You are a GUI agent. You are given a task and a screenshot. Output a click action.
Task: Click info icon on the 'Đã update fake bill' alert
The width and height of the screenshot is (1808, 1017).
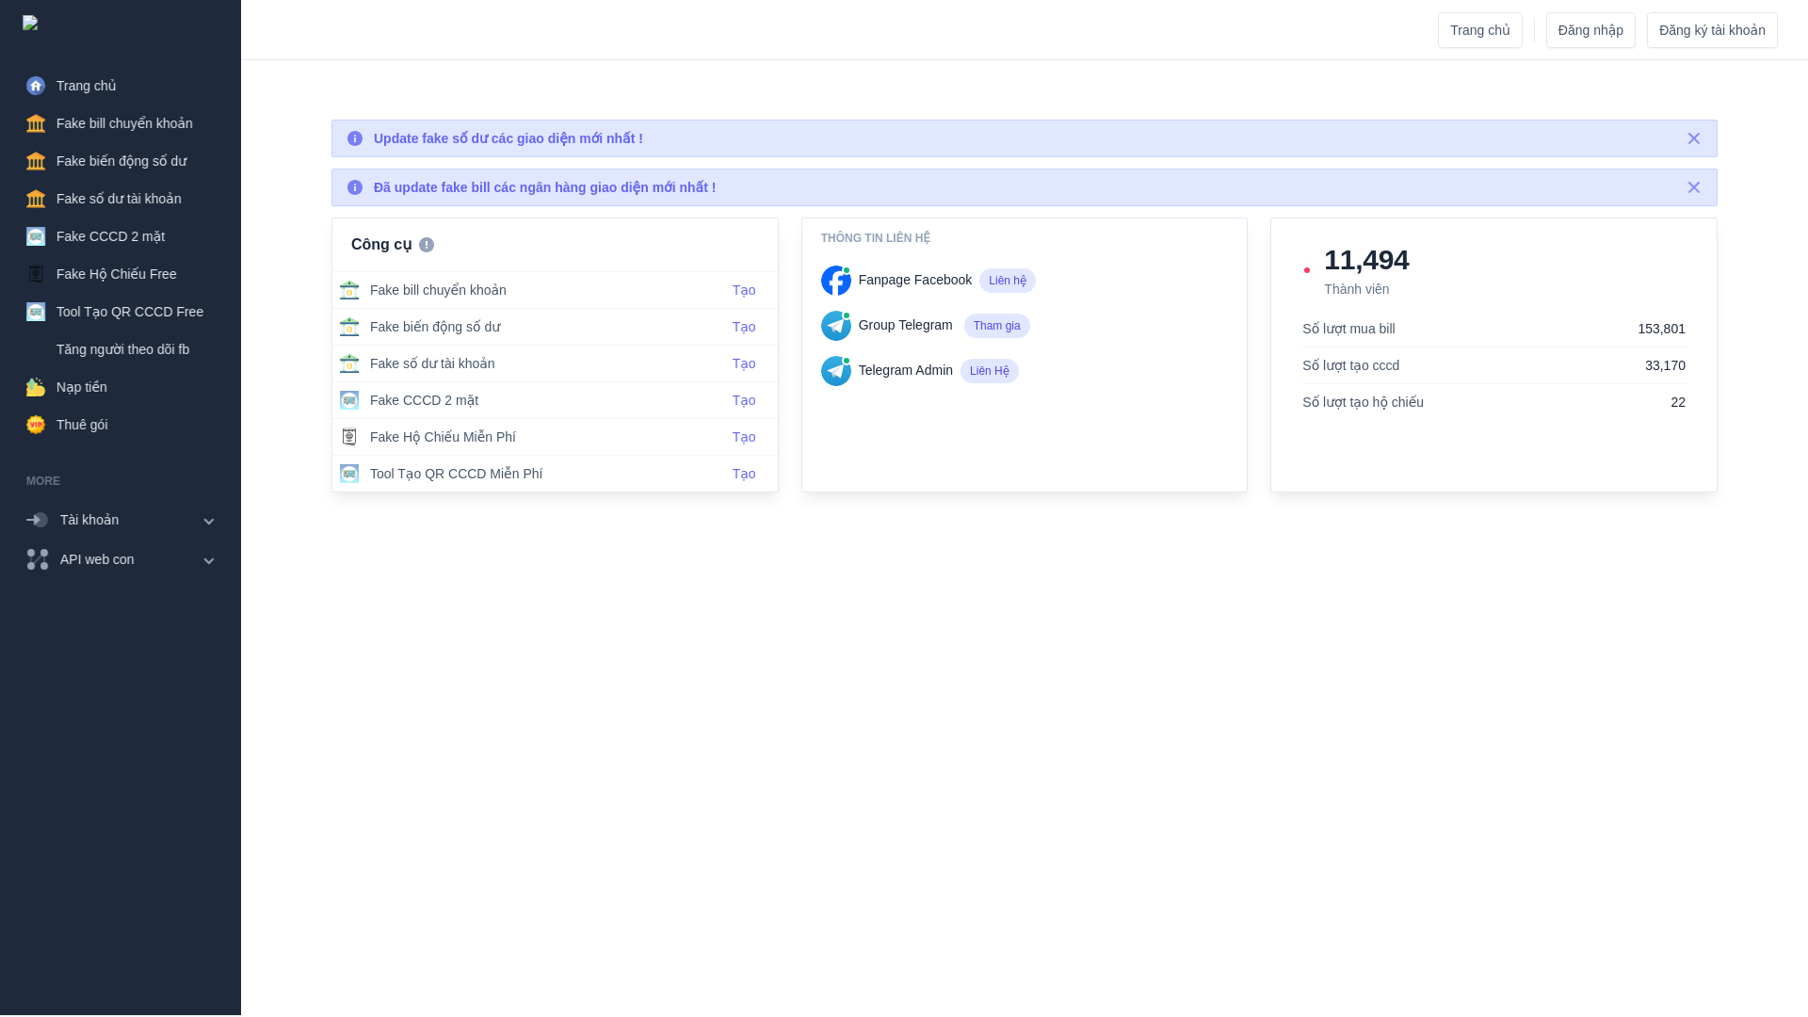tap(355, 187)
